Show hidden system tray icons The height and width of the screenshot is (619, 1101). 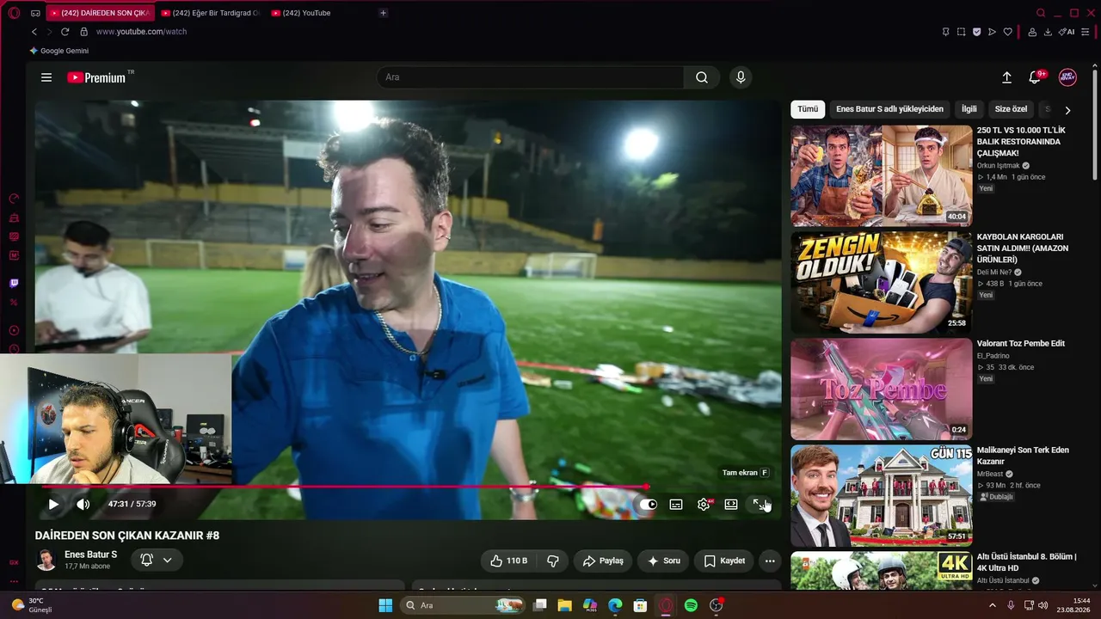click(x=993, y=605)
